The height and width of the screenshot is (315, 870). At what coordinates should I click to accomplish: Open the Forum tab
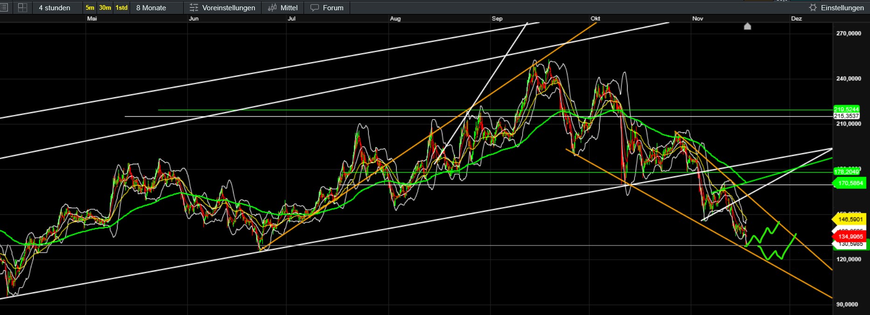click(x=333, y=7)
